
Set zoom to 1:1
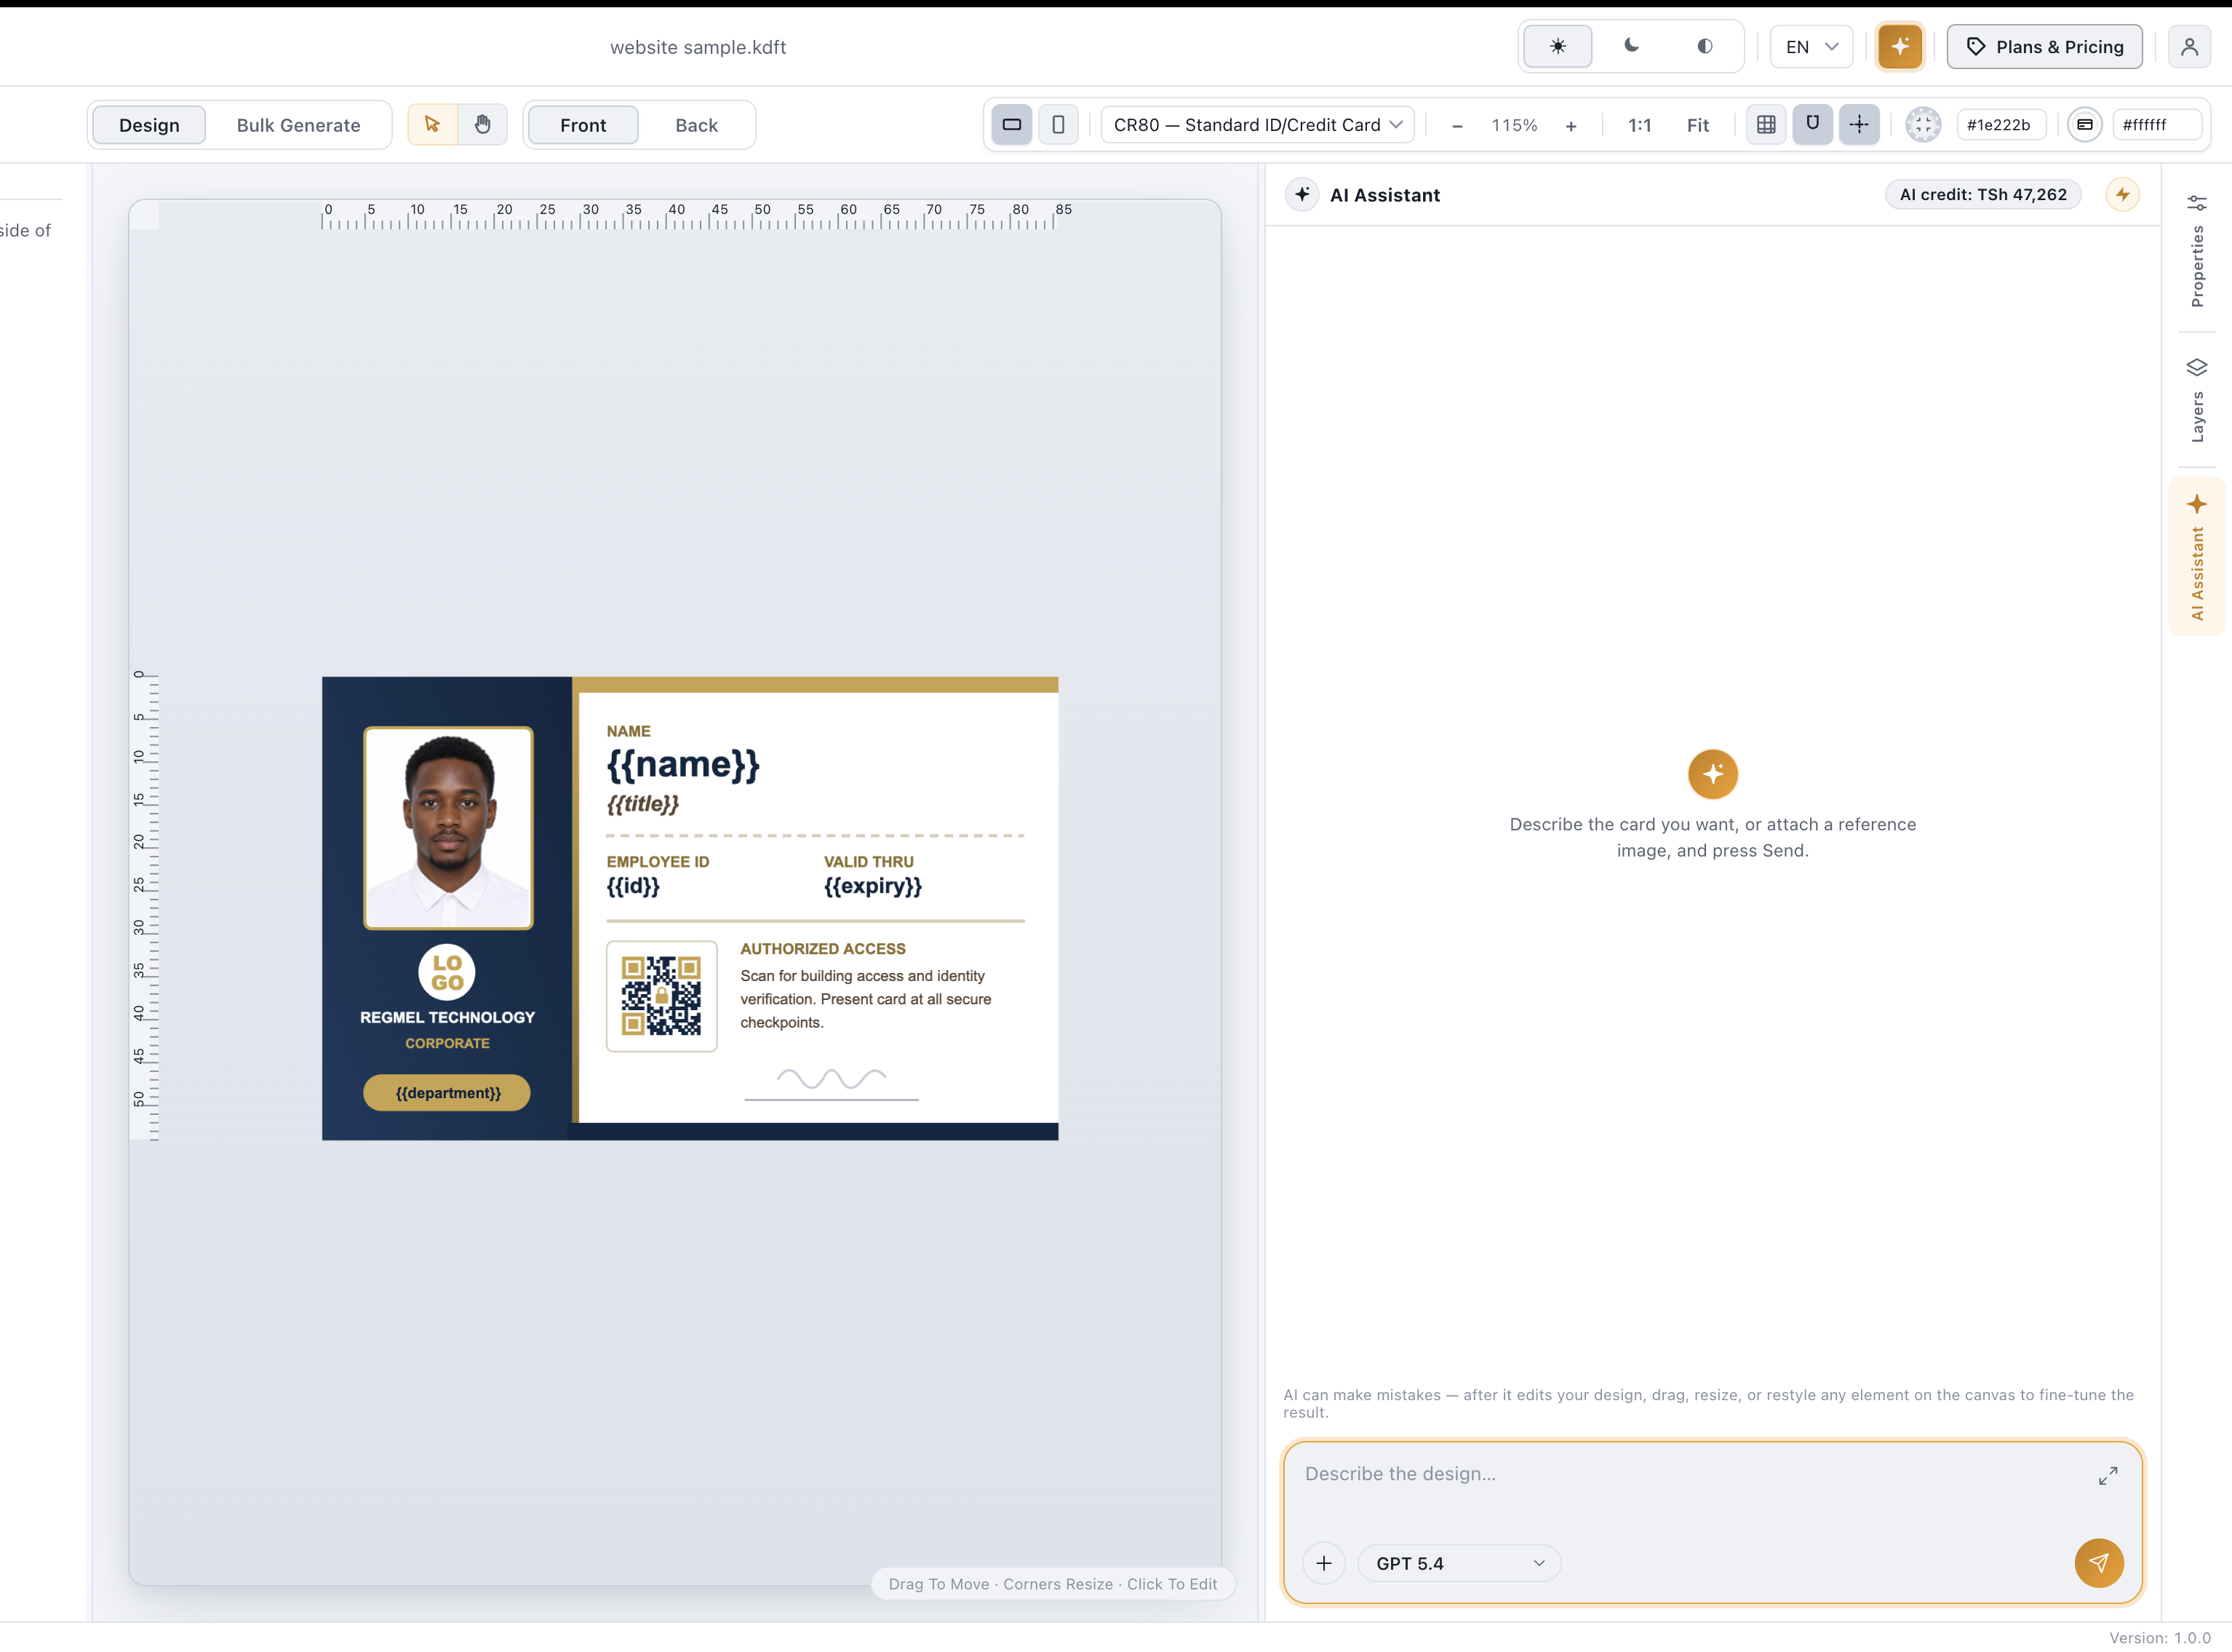(x=1639, y=125)
